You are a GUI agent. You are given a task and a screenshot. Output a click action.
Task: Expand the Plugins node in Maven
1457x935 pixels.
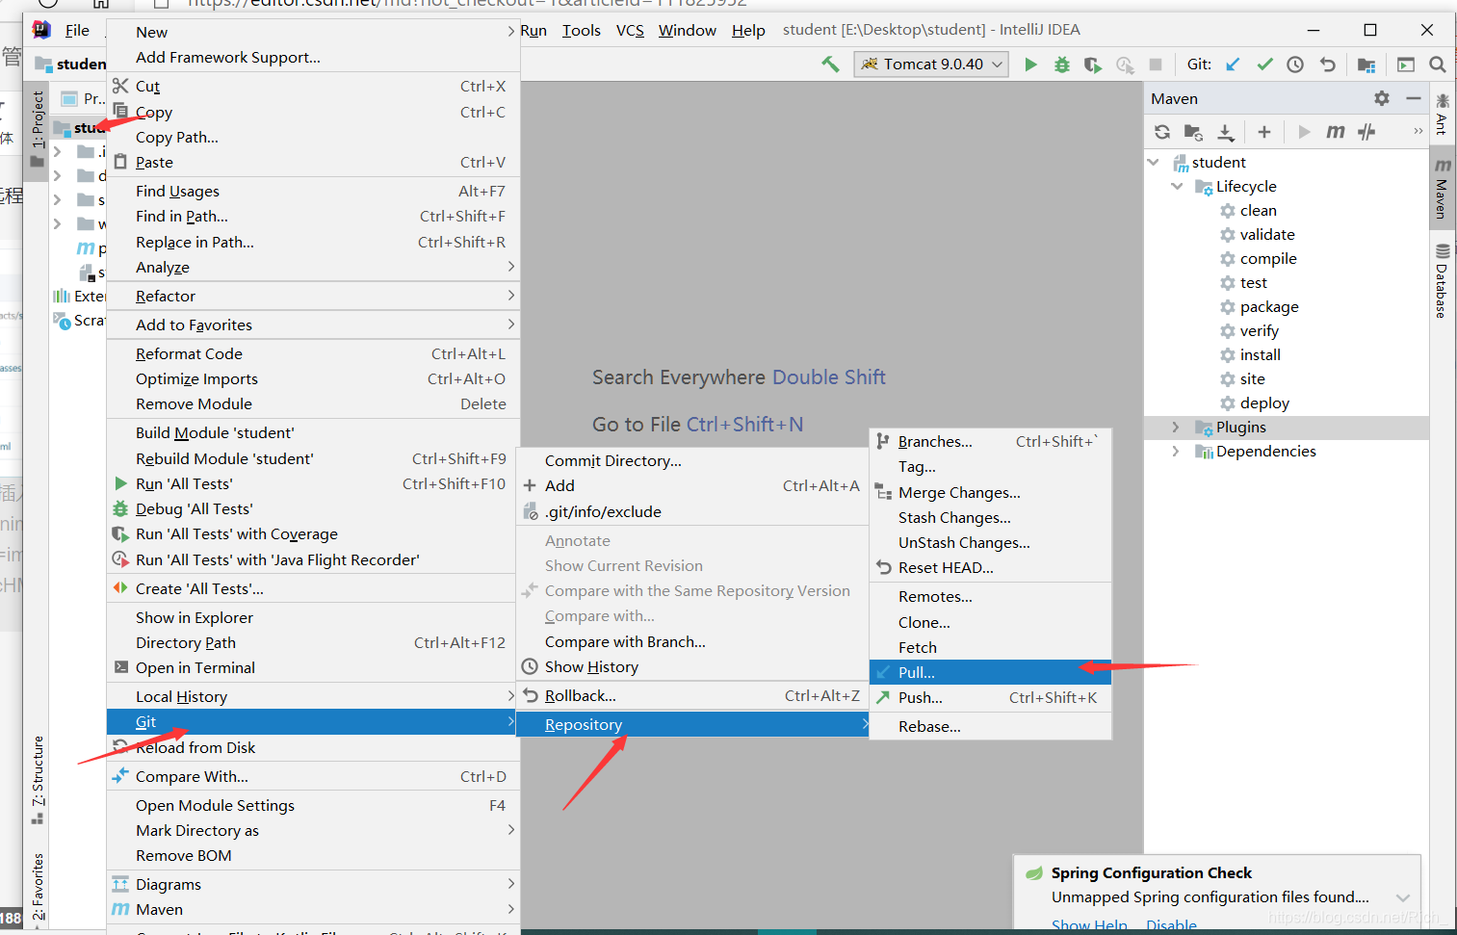[1176, 427]
